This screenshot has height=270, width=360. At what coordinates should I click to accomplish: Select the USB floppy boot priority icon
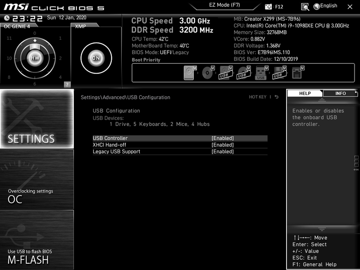pos(279,73)
